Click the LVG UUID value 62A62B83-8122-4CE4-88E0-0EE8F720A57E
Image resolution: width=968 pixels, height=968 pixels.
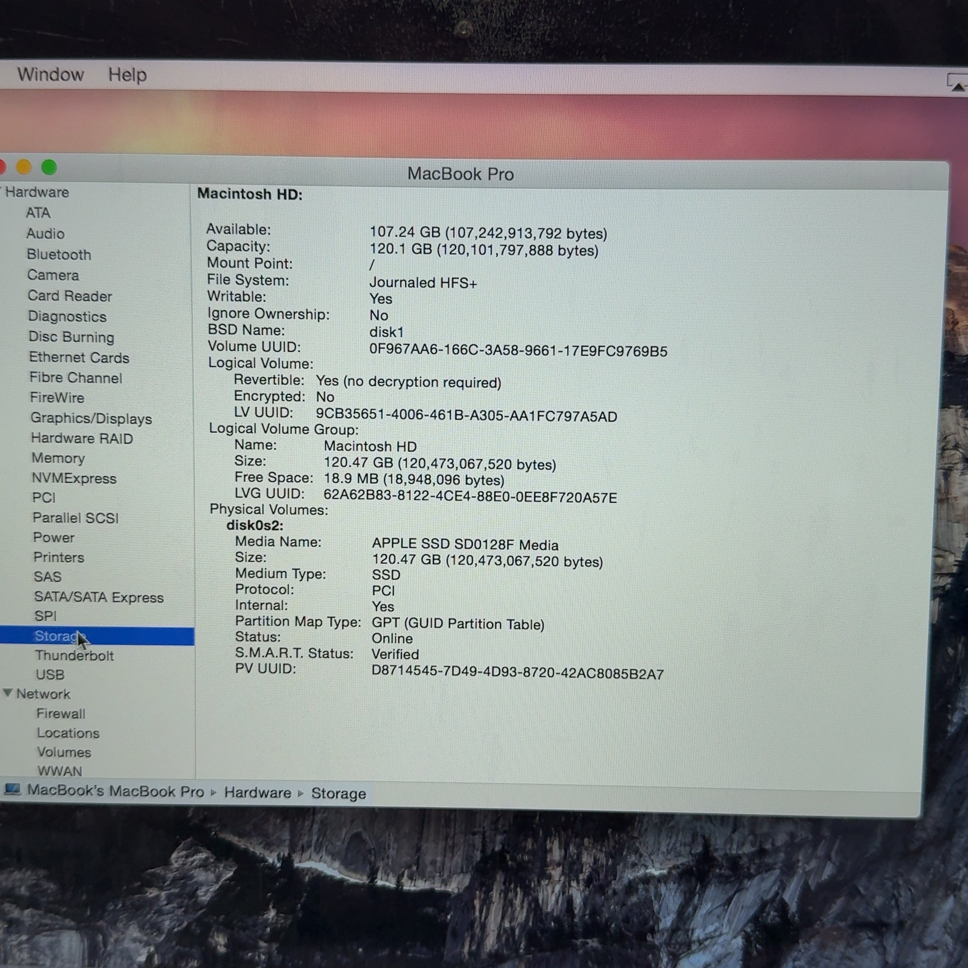pos(470,497)
